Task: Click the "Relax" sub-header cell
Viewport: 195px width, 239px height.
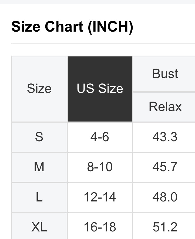Action: coord(165,107)
